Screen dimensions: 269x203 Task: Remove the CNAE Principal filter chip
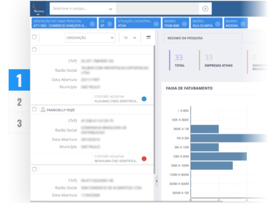(x=92, y=24)
